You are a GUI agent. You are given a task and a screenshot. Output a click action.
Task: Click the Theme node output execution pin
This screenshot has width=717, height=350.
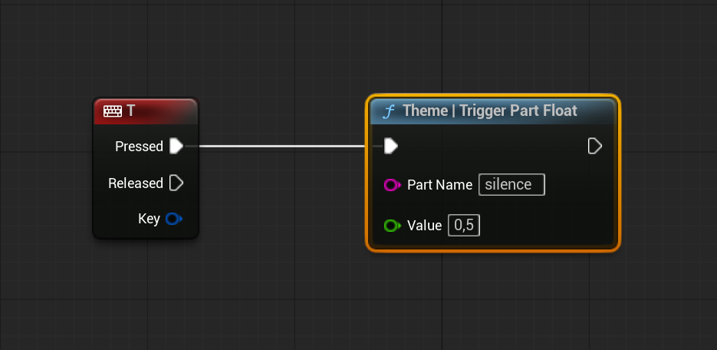[x=594, y=147]
